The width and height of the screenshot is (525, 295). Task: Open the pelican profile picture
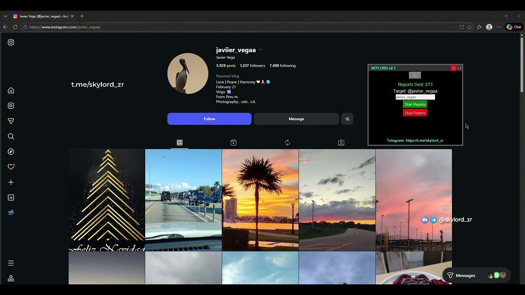click(188, 73)
